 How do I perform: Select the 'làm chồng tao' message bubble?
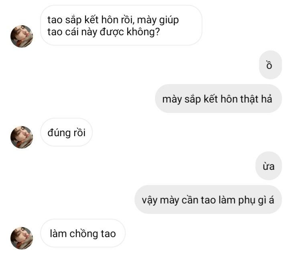click(x=83, y=233)
